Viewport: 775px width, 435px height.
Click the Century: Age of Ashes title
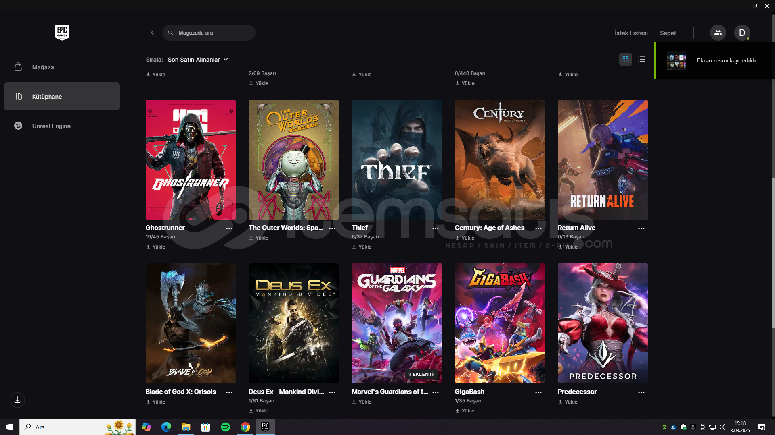point(489,228)
